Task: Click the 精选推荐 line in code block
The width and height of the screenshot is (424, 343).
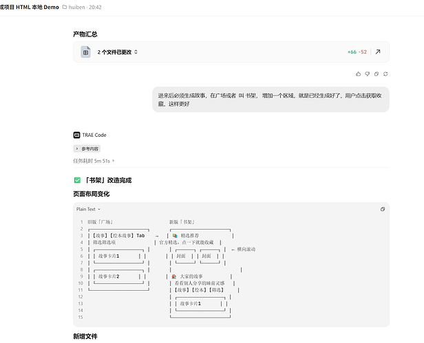Action: pos(186,236)
